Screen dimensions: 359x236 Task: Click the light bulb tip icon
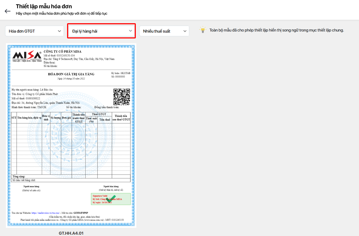tap(203, 30)
